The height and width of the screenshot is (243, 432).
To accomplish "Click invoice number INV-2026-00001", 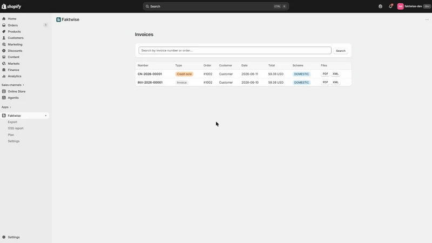I will click(x=150, y=83).
